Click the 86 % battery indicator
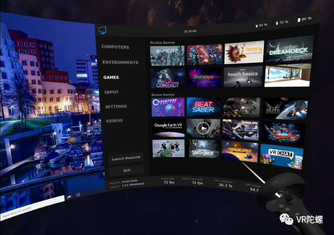This screenshot has width=334, height=235. tap(305, 19)
